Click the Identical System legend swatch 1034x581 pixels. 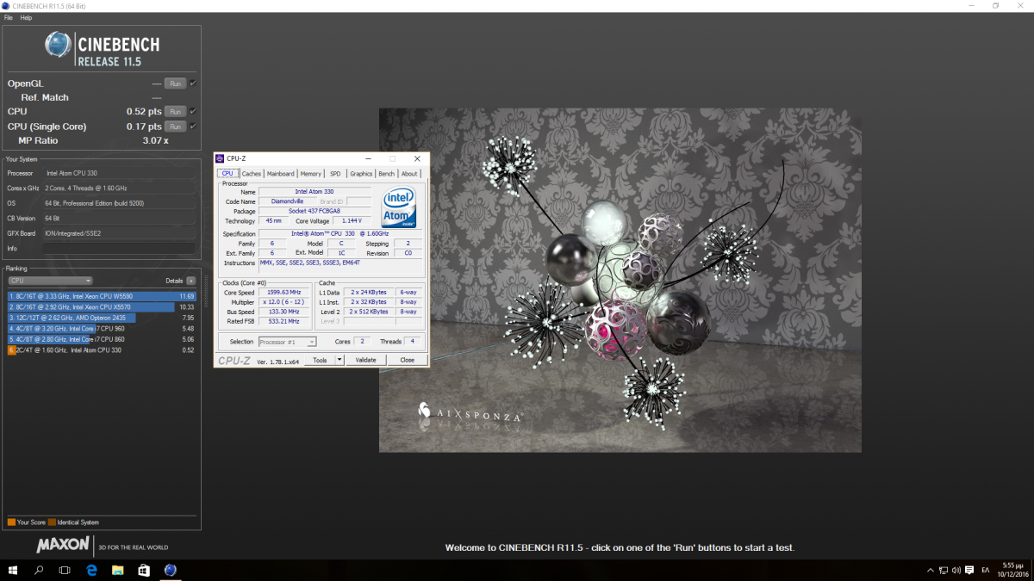tap(52, 522)
